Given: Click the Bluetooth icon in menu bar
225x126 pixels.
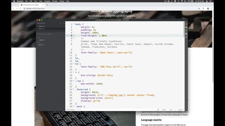Looking at the screenshot, I should 172,1.
